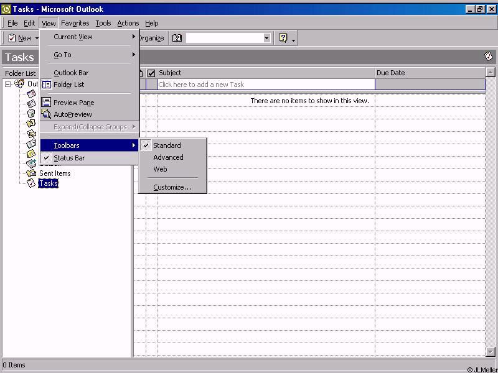Click the Tasks folder icon in folder list
This screenshot has height=373, width=498.
point(31,183)
